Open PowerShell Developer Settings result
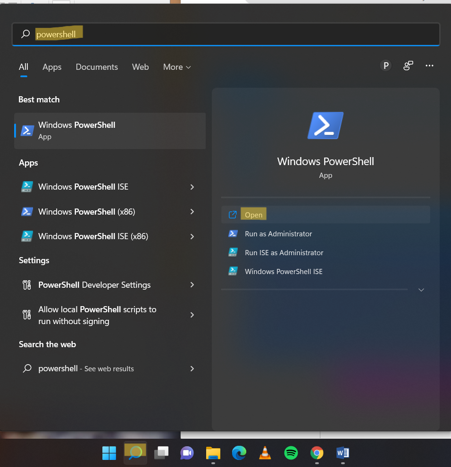Screen dimensions: 451x467 (94, 285)
